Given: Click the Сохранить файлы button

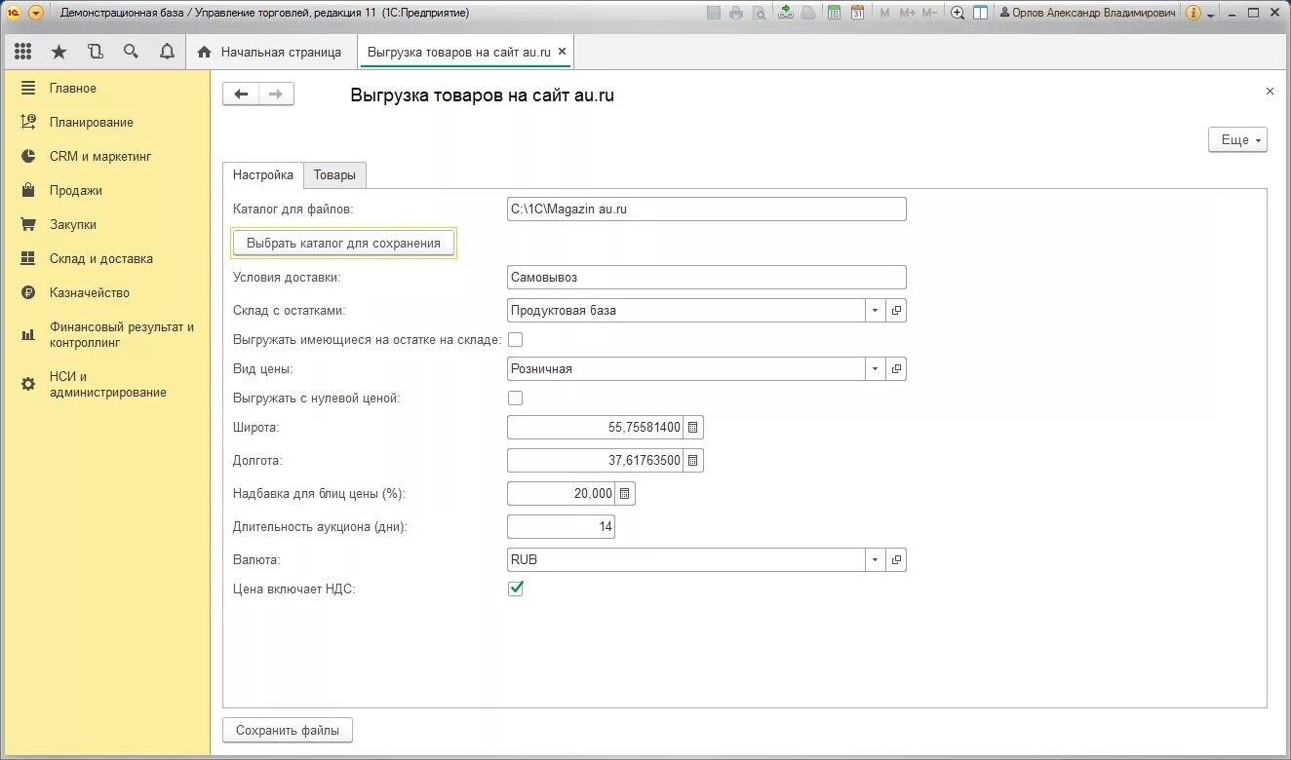Looking at the screenshot, I should click(x=288, y=730).
